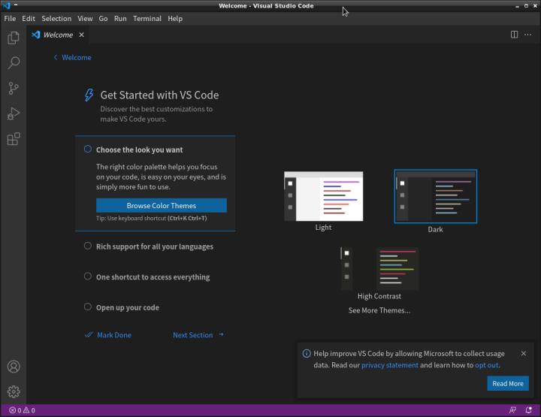Select 'One shortcut to access everything' step circle
The image size is (541, 417).
pyautogui.click(x=88, y=276)
